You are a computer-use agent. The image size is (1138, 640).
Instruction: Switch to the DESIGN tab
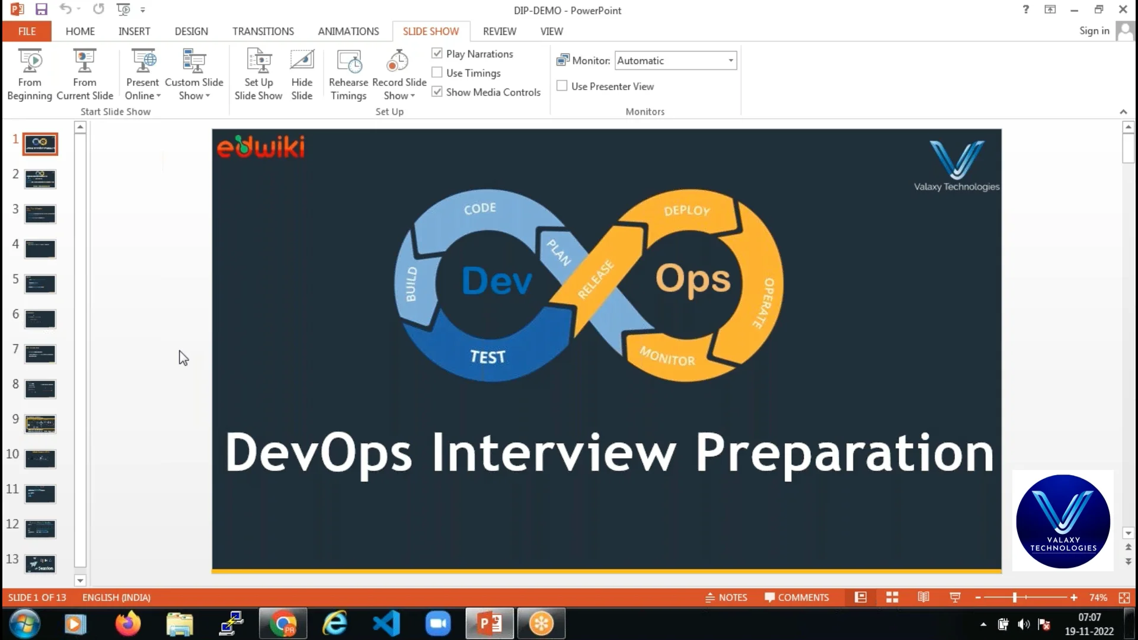click(x=191, y=31)
